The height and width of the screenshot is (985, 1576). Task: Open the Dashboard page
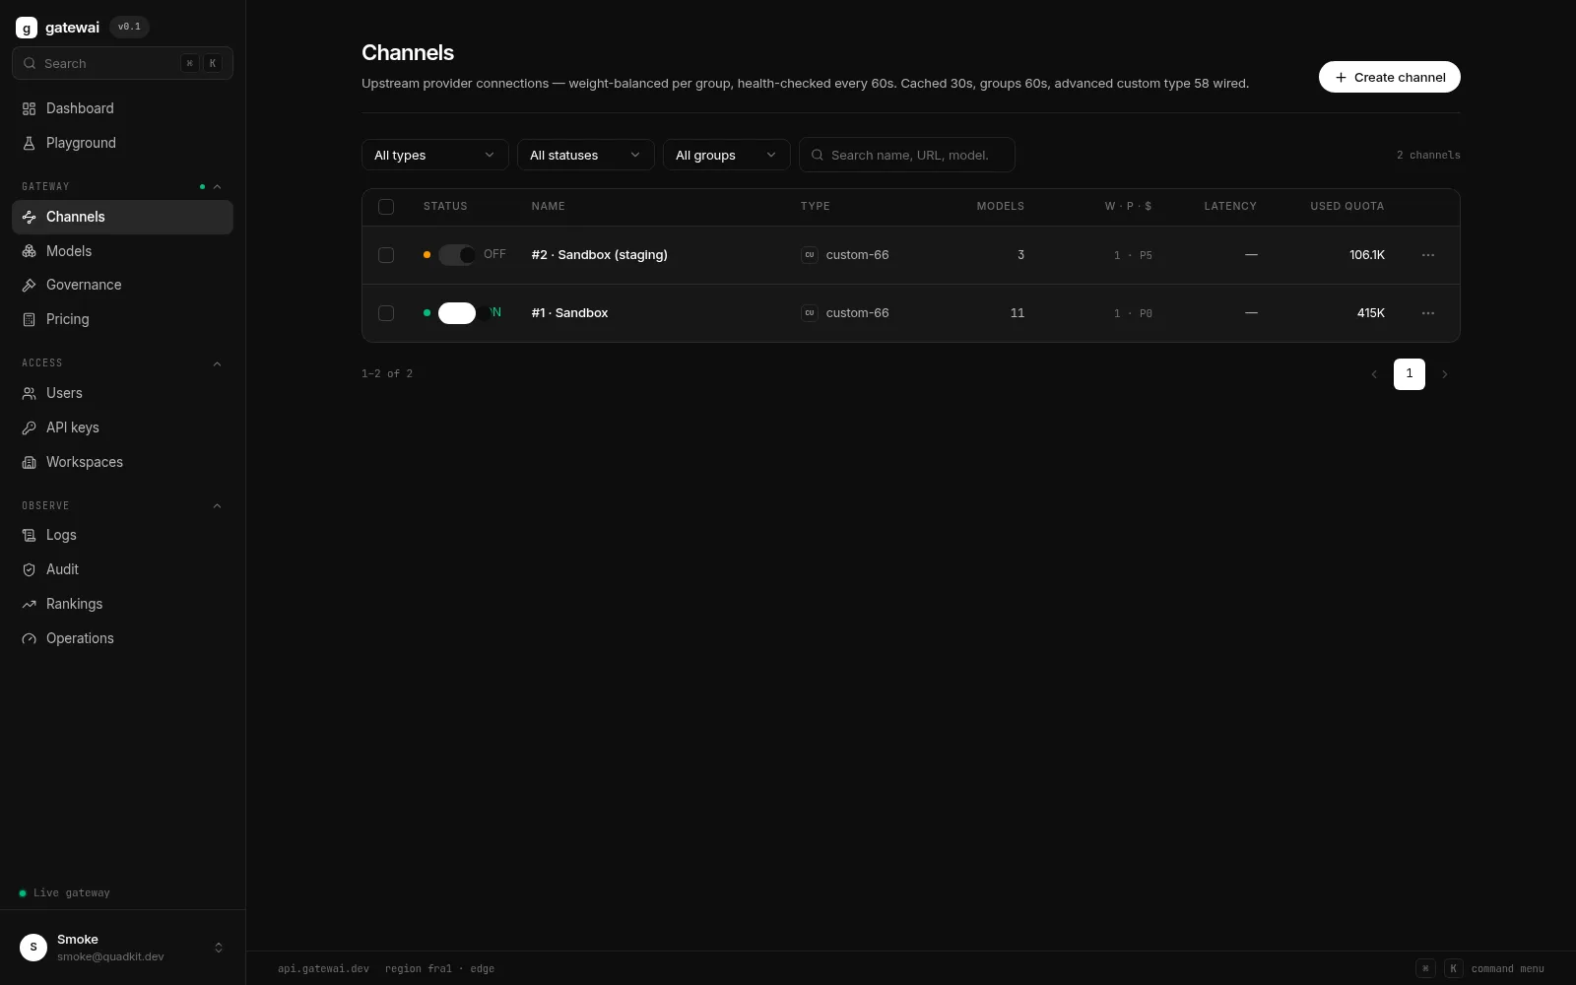click(x=122, y=108)
